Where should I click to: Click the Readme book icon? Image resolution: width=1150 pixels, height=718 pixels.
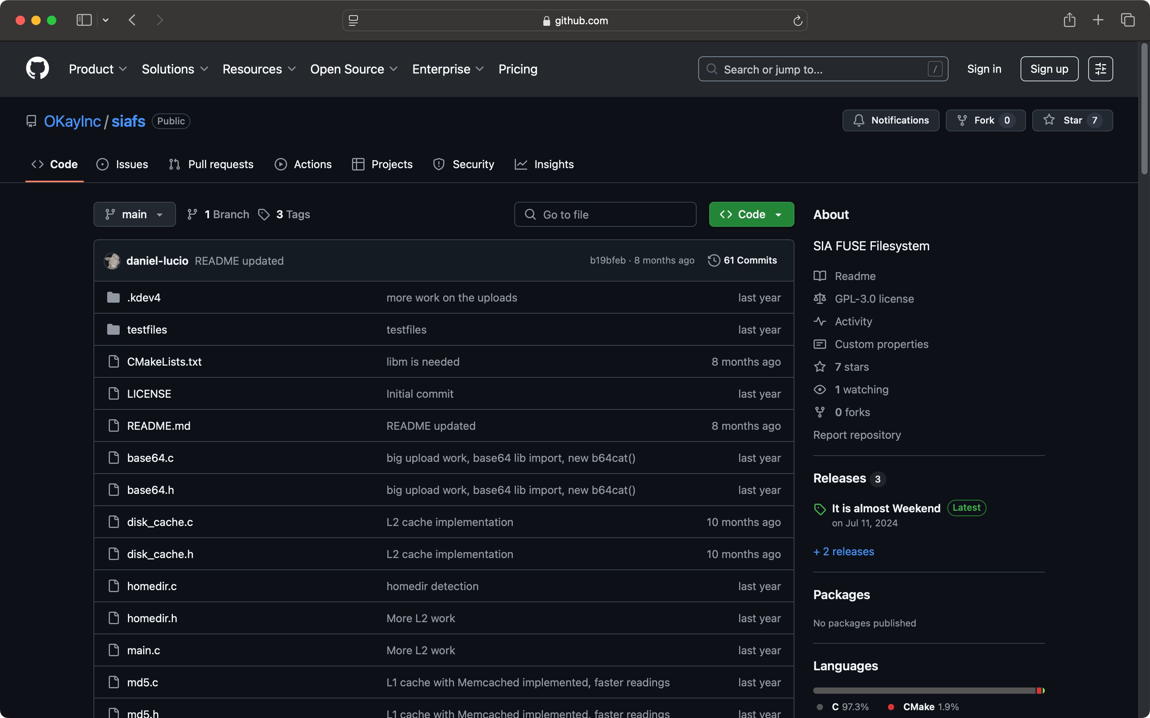tap(819, 276)
